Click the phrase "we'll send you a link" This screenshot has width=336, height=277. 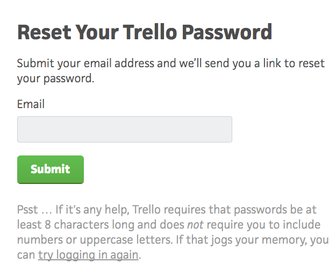[x=232, y=63]
